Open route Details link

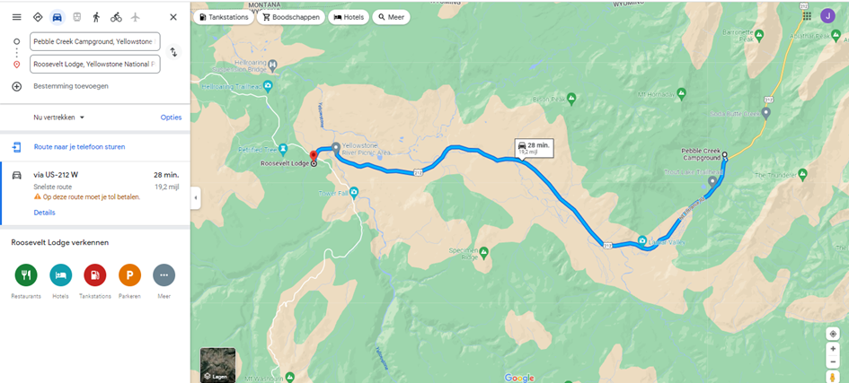pyautogui.click(x=44, y=213)
